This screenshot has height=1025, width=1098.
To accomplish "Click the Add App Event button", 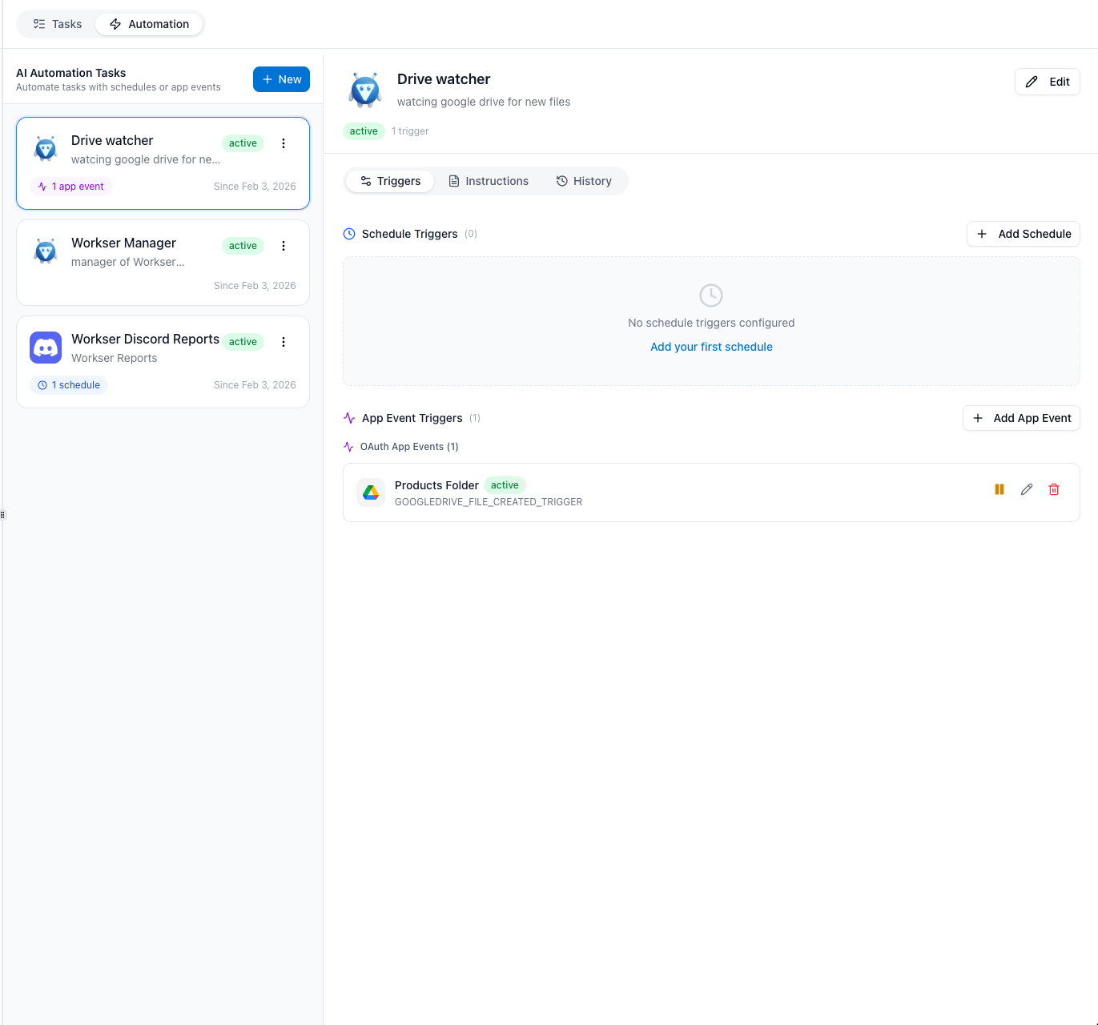I will tap(1021, 418).
